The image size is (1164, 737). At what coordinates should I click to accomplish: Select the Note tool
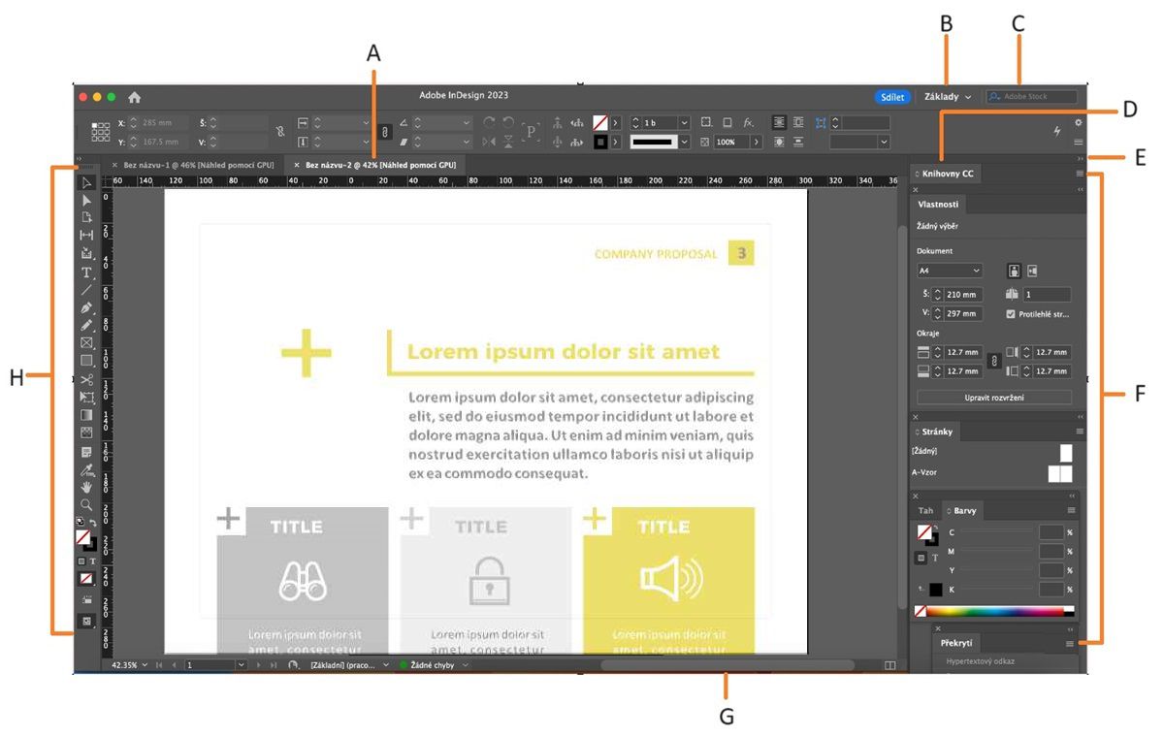pyautogui.click(x=86, y=452)
